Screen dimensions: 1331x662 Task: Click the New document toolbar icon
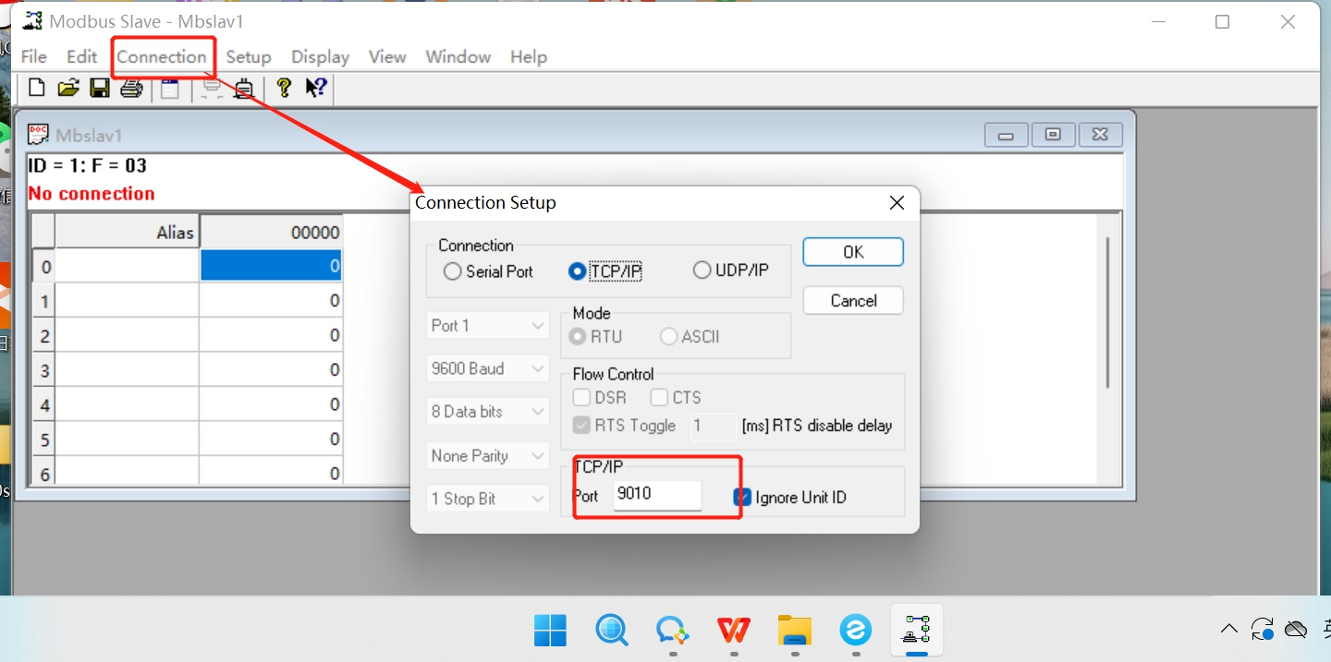tap(36, 88)
